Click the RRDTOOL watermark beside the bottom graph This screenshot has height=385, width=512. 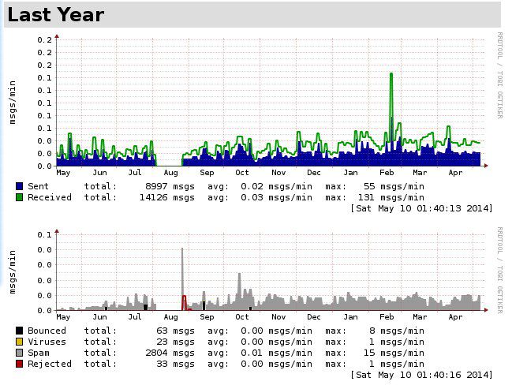499,270
